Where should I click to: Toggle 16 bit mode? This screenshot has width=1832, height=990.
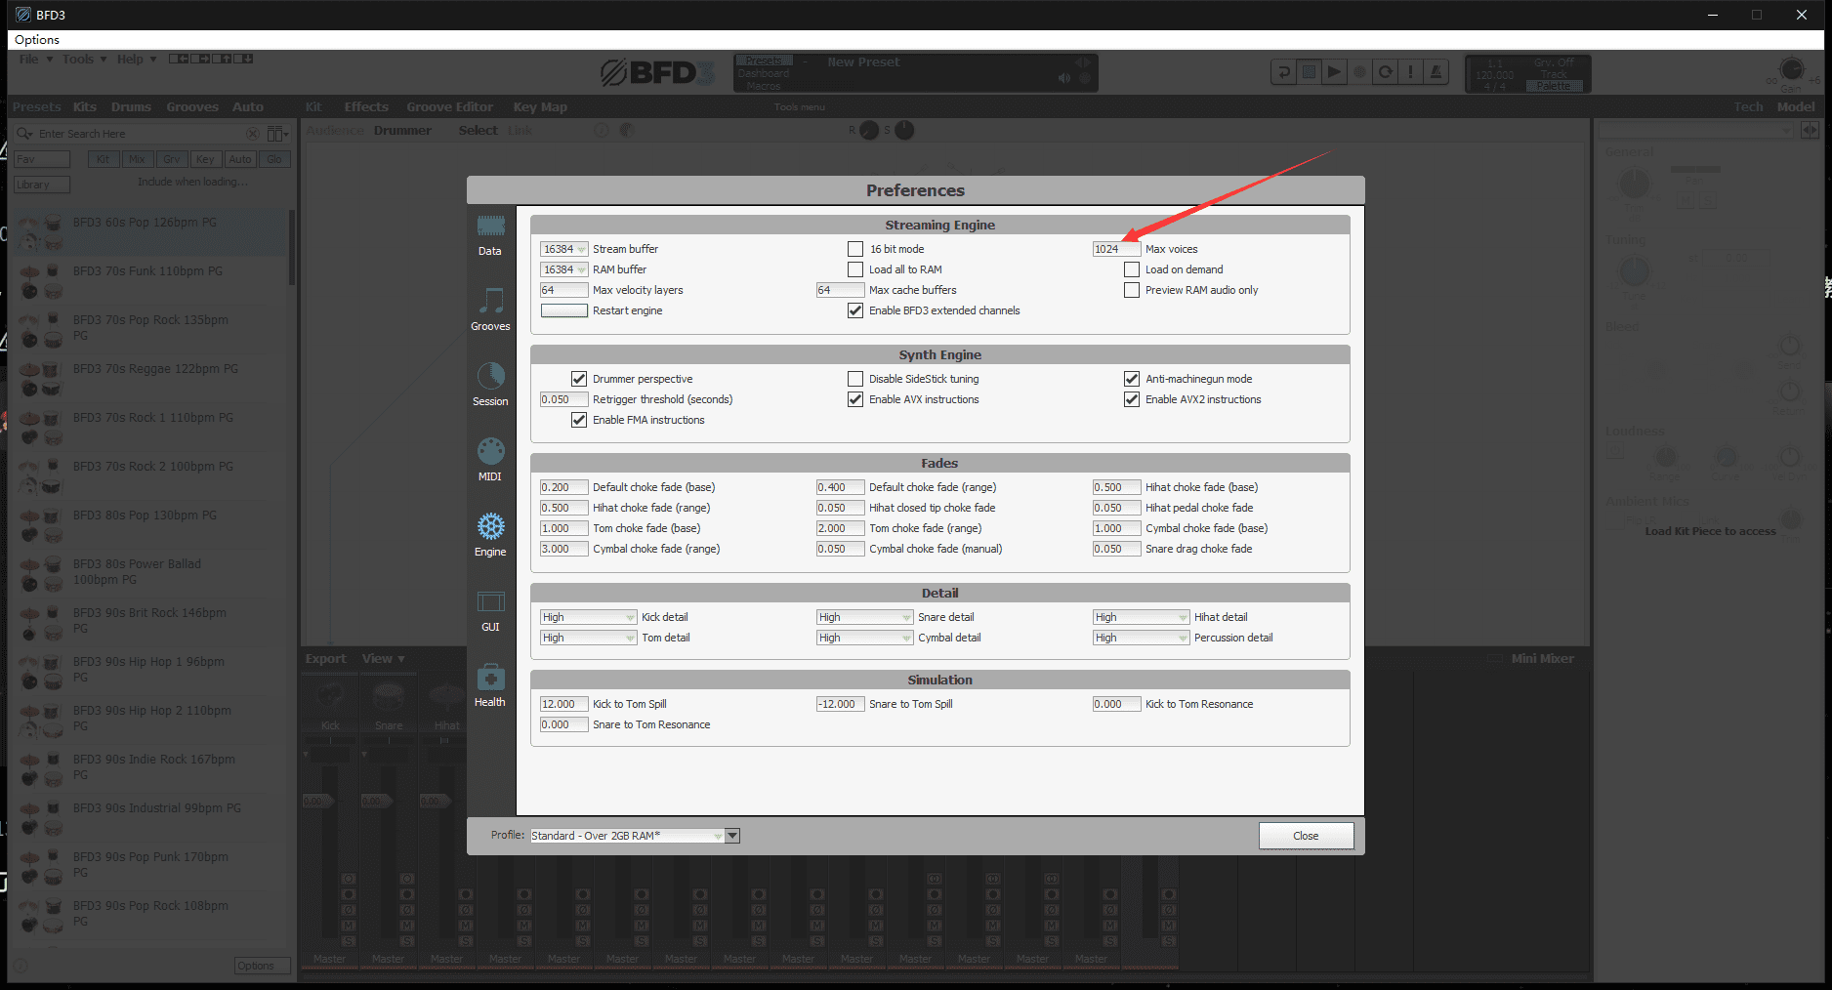[855, 249]
